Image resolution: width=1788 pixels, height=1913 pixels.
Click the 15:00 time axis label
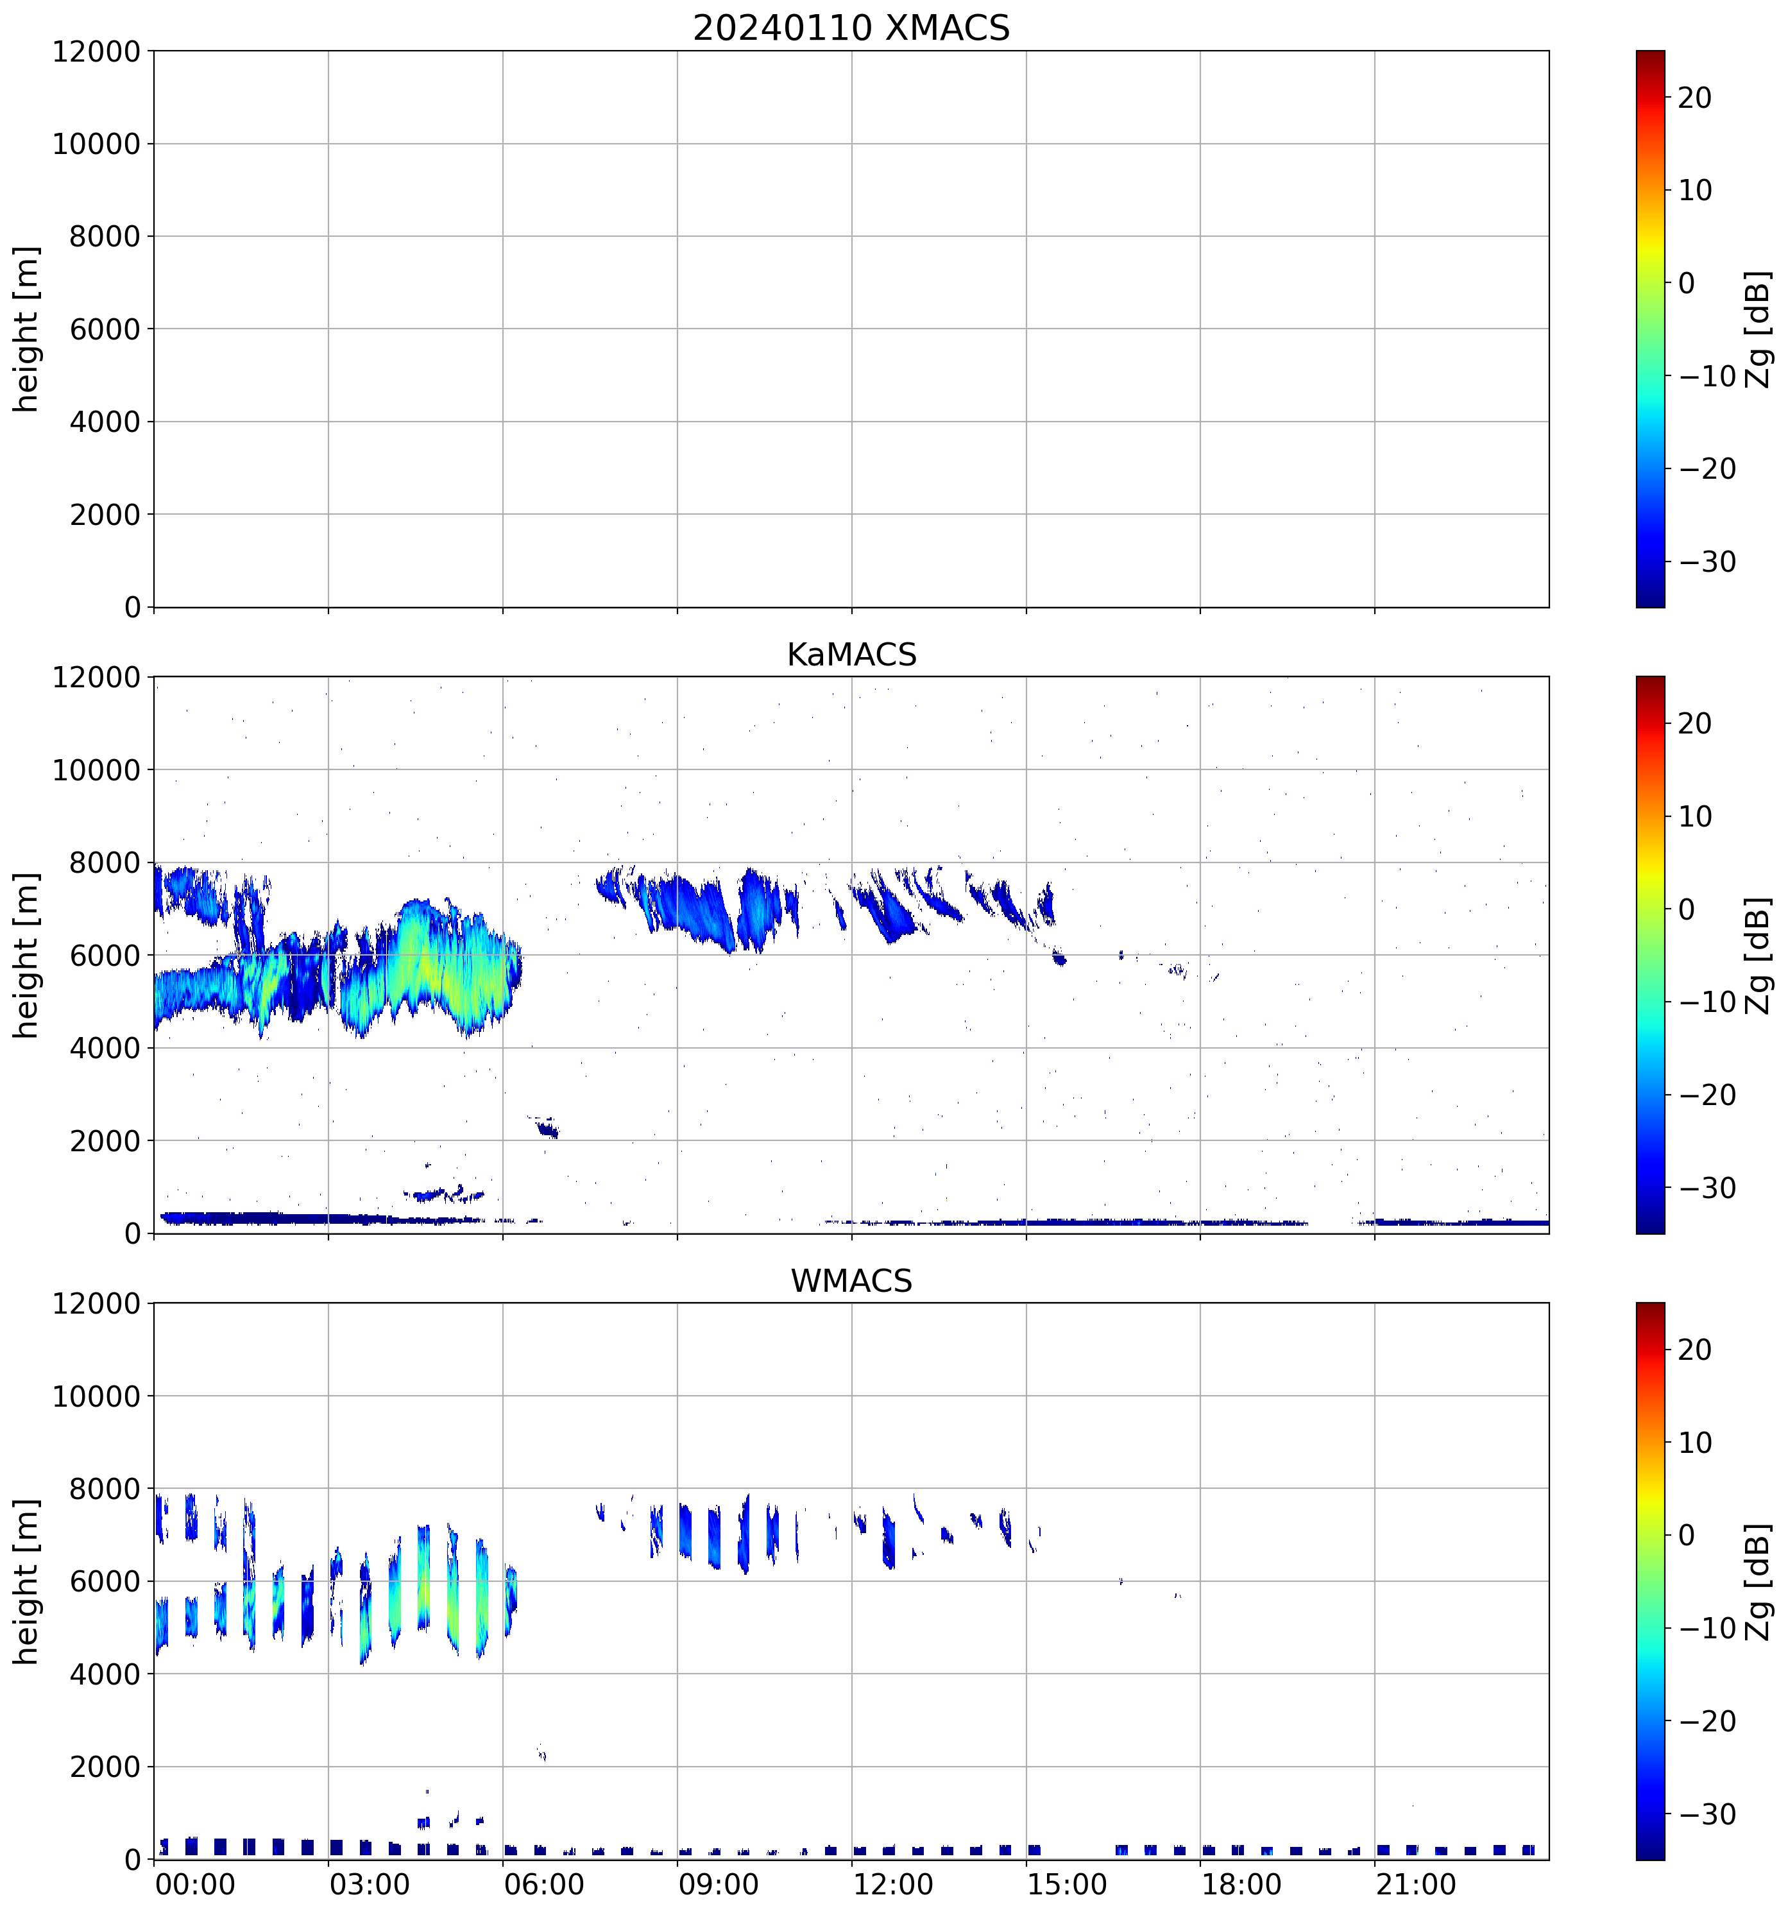(x=1067, y=1884)
